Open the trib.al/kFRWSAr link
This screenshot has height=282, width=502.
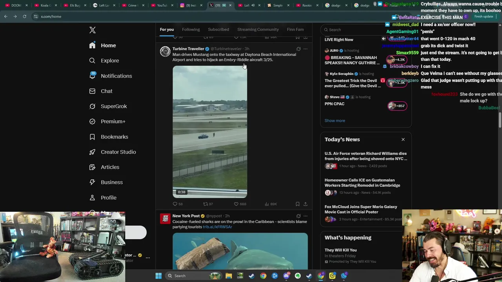coord(217,227)
